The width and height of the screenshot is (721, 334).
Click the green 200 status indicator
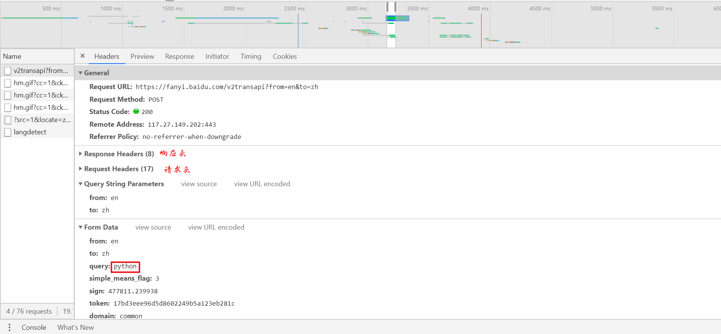(x=136, y=111)
